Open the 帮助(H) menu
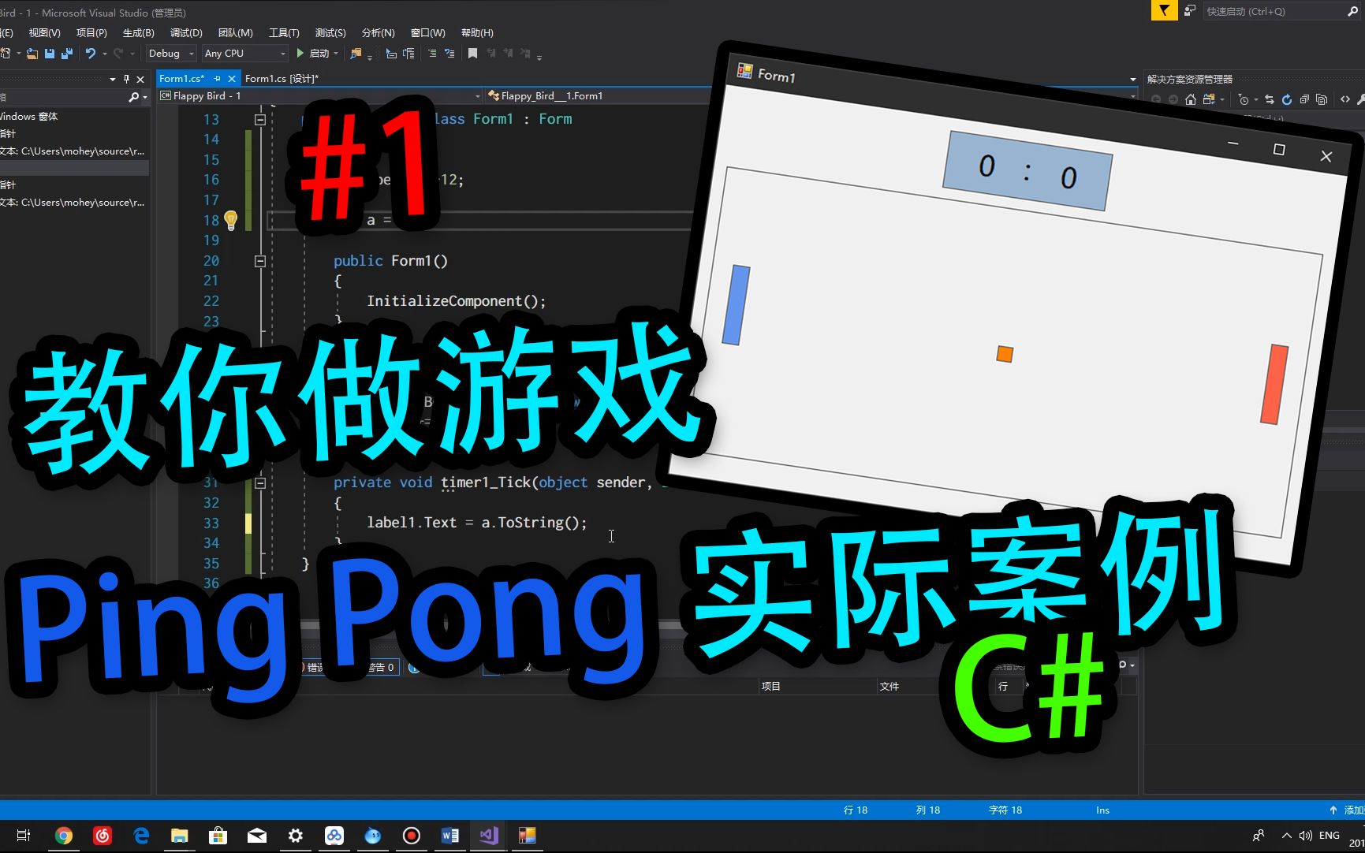Image resolution: width=1365 pixels, height=853 pixels. (x=477, y=33)
